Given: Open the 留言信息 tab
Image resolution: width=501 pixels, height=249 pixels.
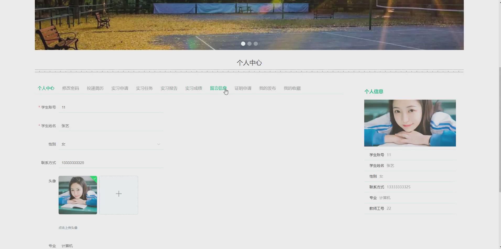Looking at the screenshot, I should [218, 88].
